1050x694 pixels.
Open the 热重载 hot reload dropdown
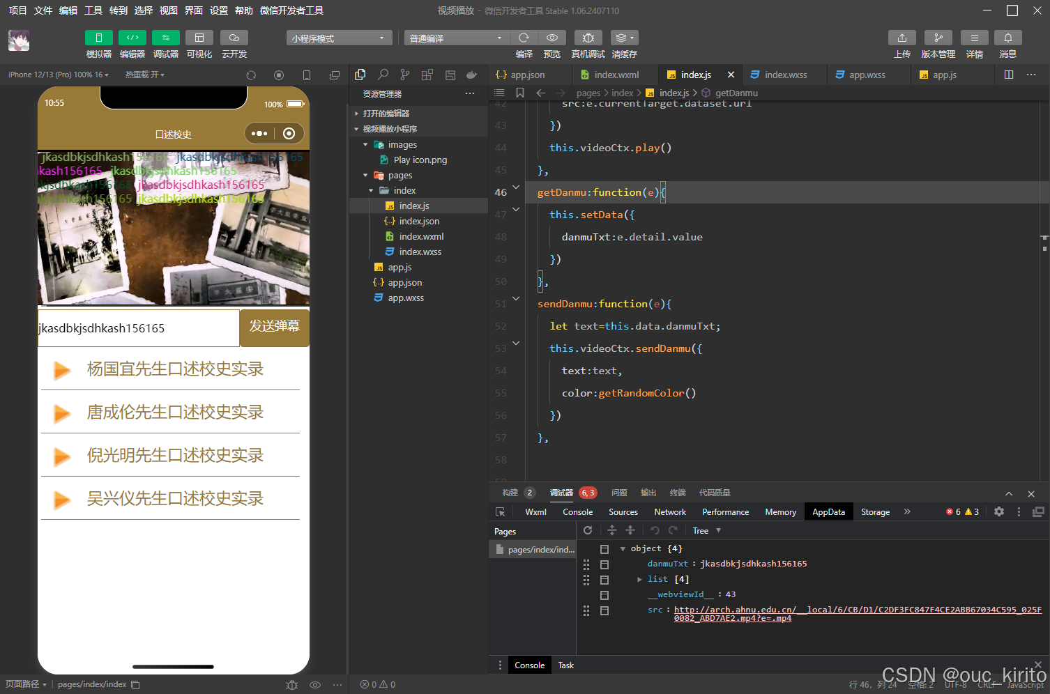[144, 75]
